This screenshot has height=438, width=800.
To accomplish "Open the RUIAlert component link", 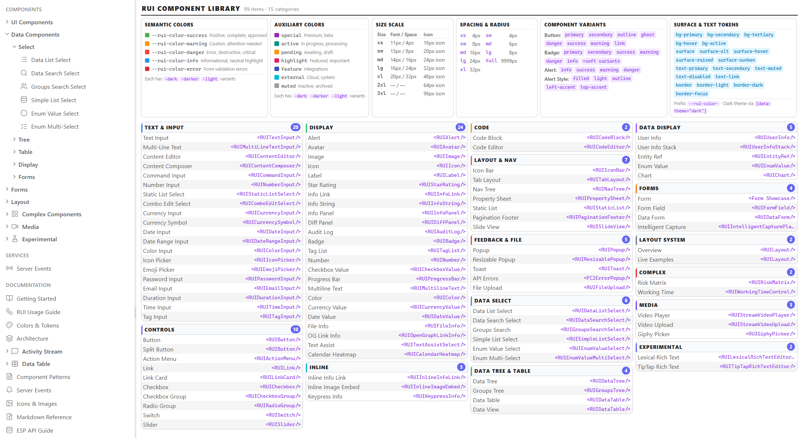I will [x=449, y=138].
